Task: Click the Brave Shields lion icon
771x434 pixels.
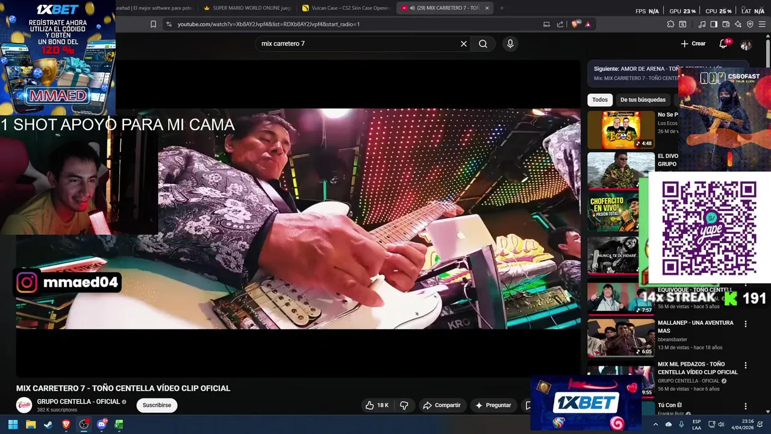Action: [x=575, y=24]
